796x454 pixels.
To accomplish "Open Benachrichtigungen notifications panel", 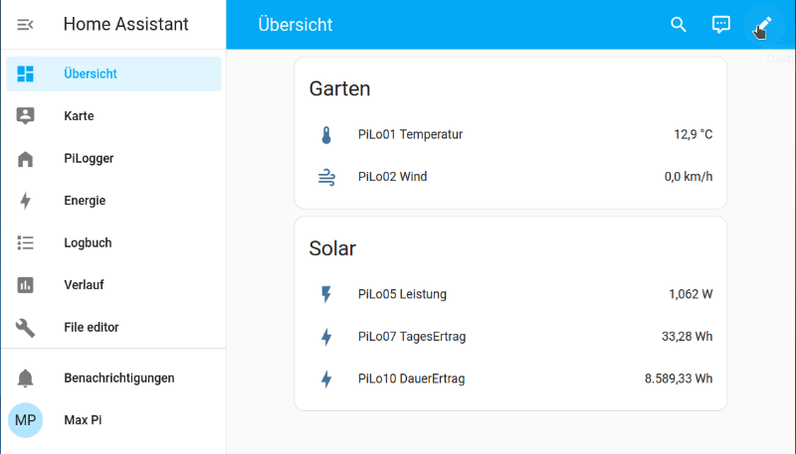I will tap(118, 378).
